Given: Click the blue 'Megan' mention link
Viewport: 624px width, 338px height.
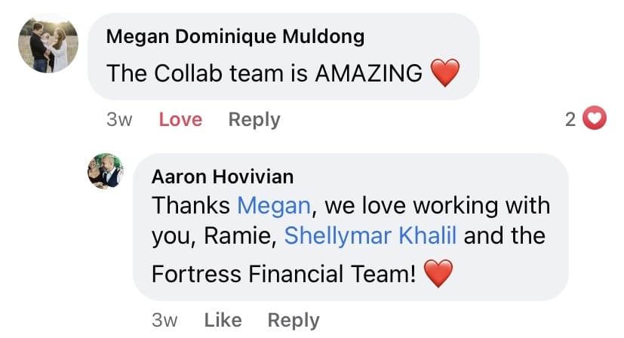Looking at the screenshot, I should click(x=273, y=205).
